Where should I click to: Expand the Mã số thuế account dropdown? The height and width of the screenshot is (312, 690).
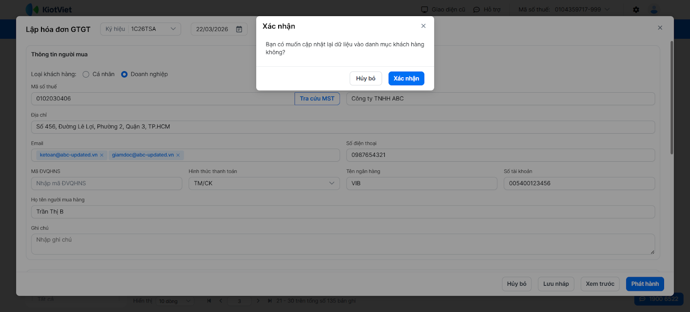click(x=608, y=9)
